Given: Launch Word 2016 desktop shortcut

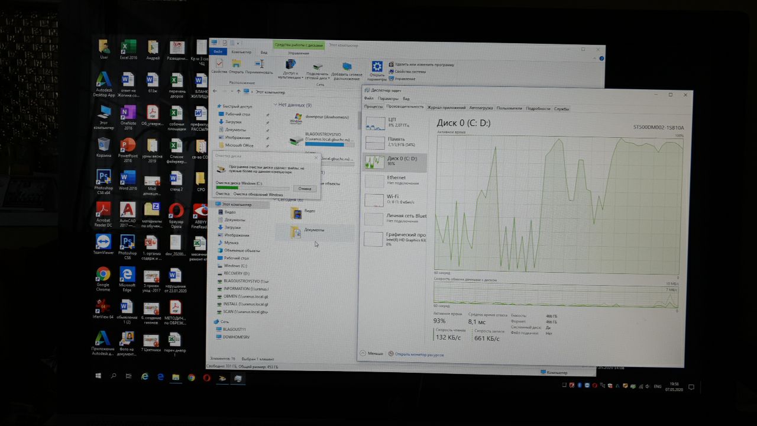Looking at the screenshot, I should tap(128, 180).
